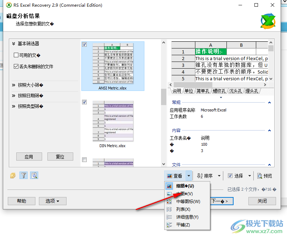Click the stacked files icon in the bottom toolbar
Screen dimensions: 287x237
click(x=13, y=175)
